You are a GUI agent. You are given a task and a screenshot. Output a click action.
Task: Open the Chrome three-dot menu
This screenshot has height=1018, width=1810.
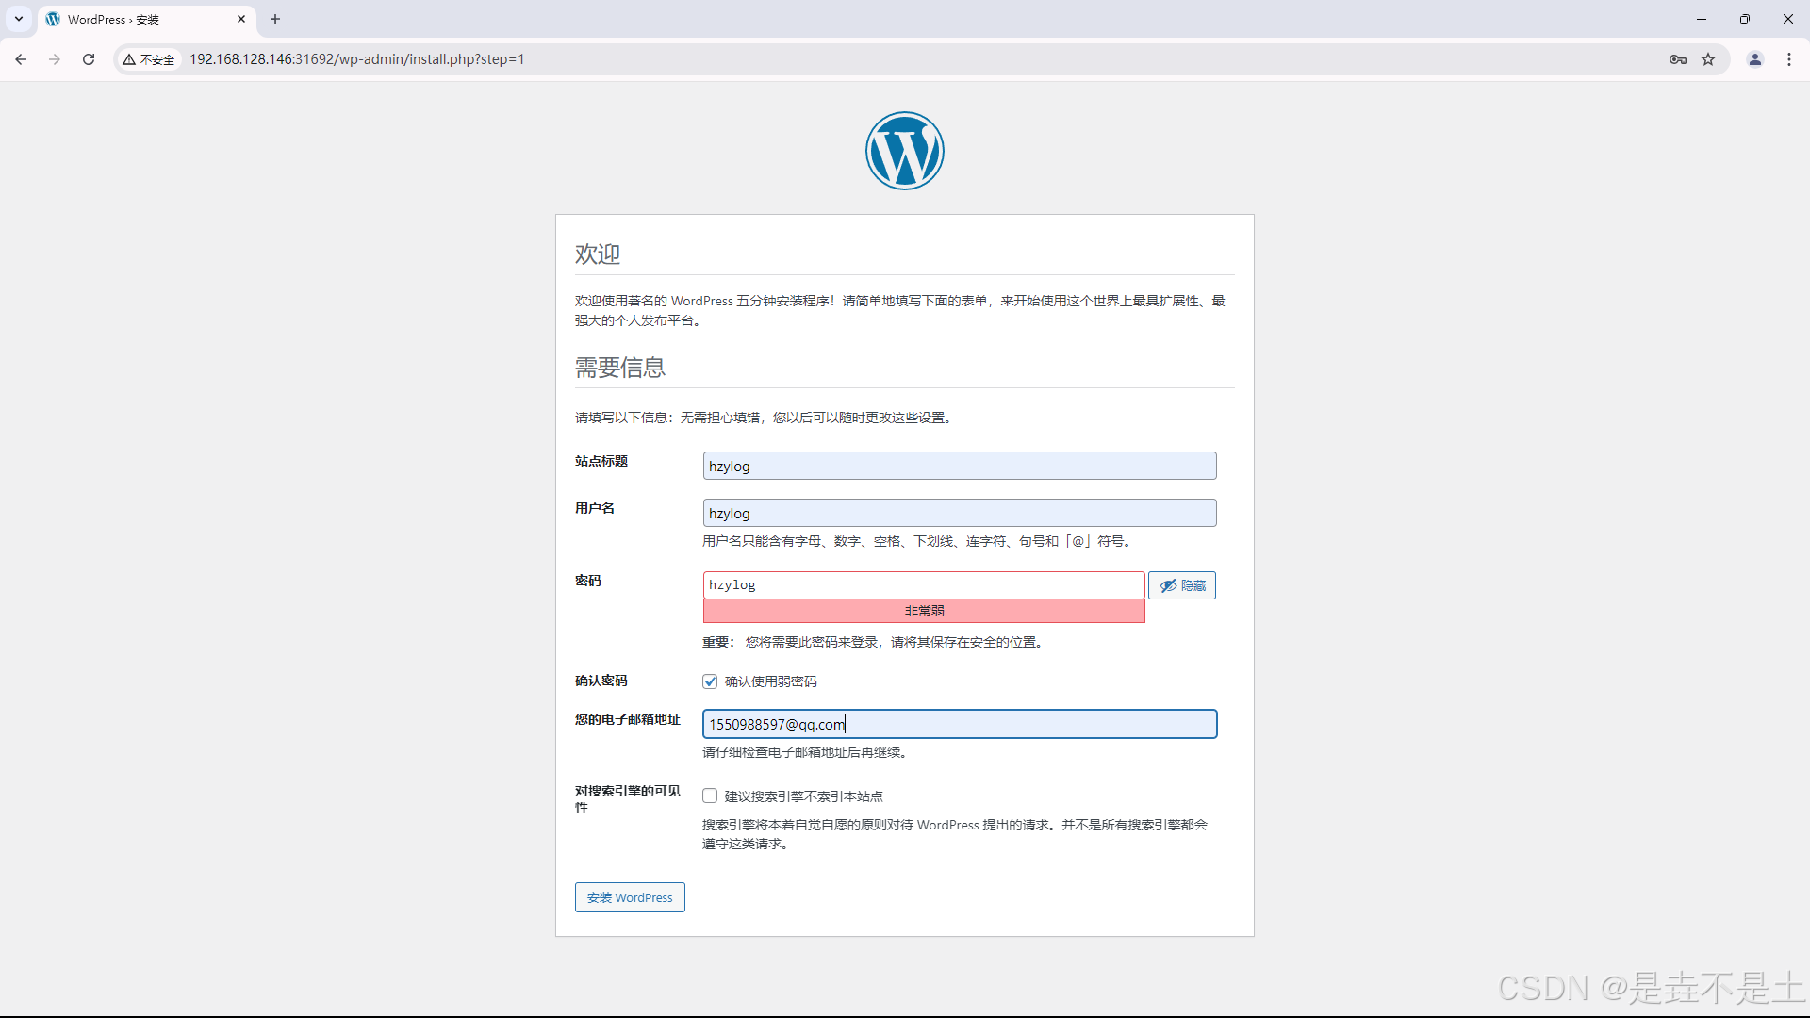click(1789, 59)
